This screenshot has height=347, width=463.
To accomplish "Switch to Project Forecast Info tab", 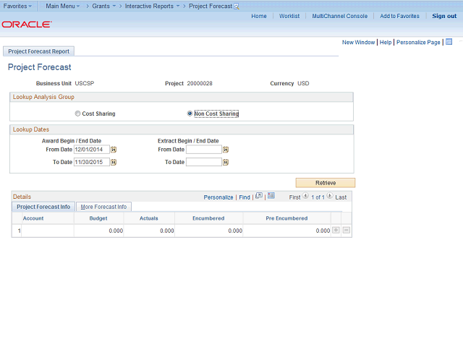I will point(43,207).
